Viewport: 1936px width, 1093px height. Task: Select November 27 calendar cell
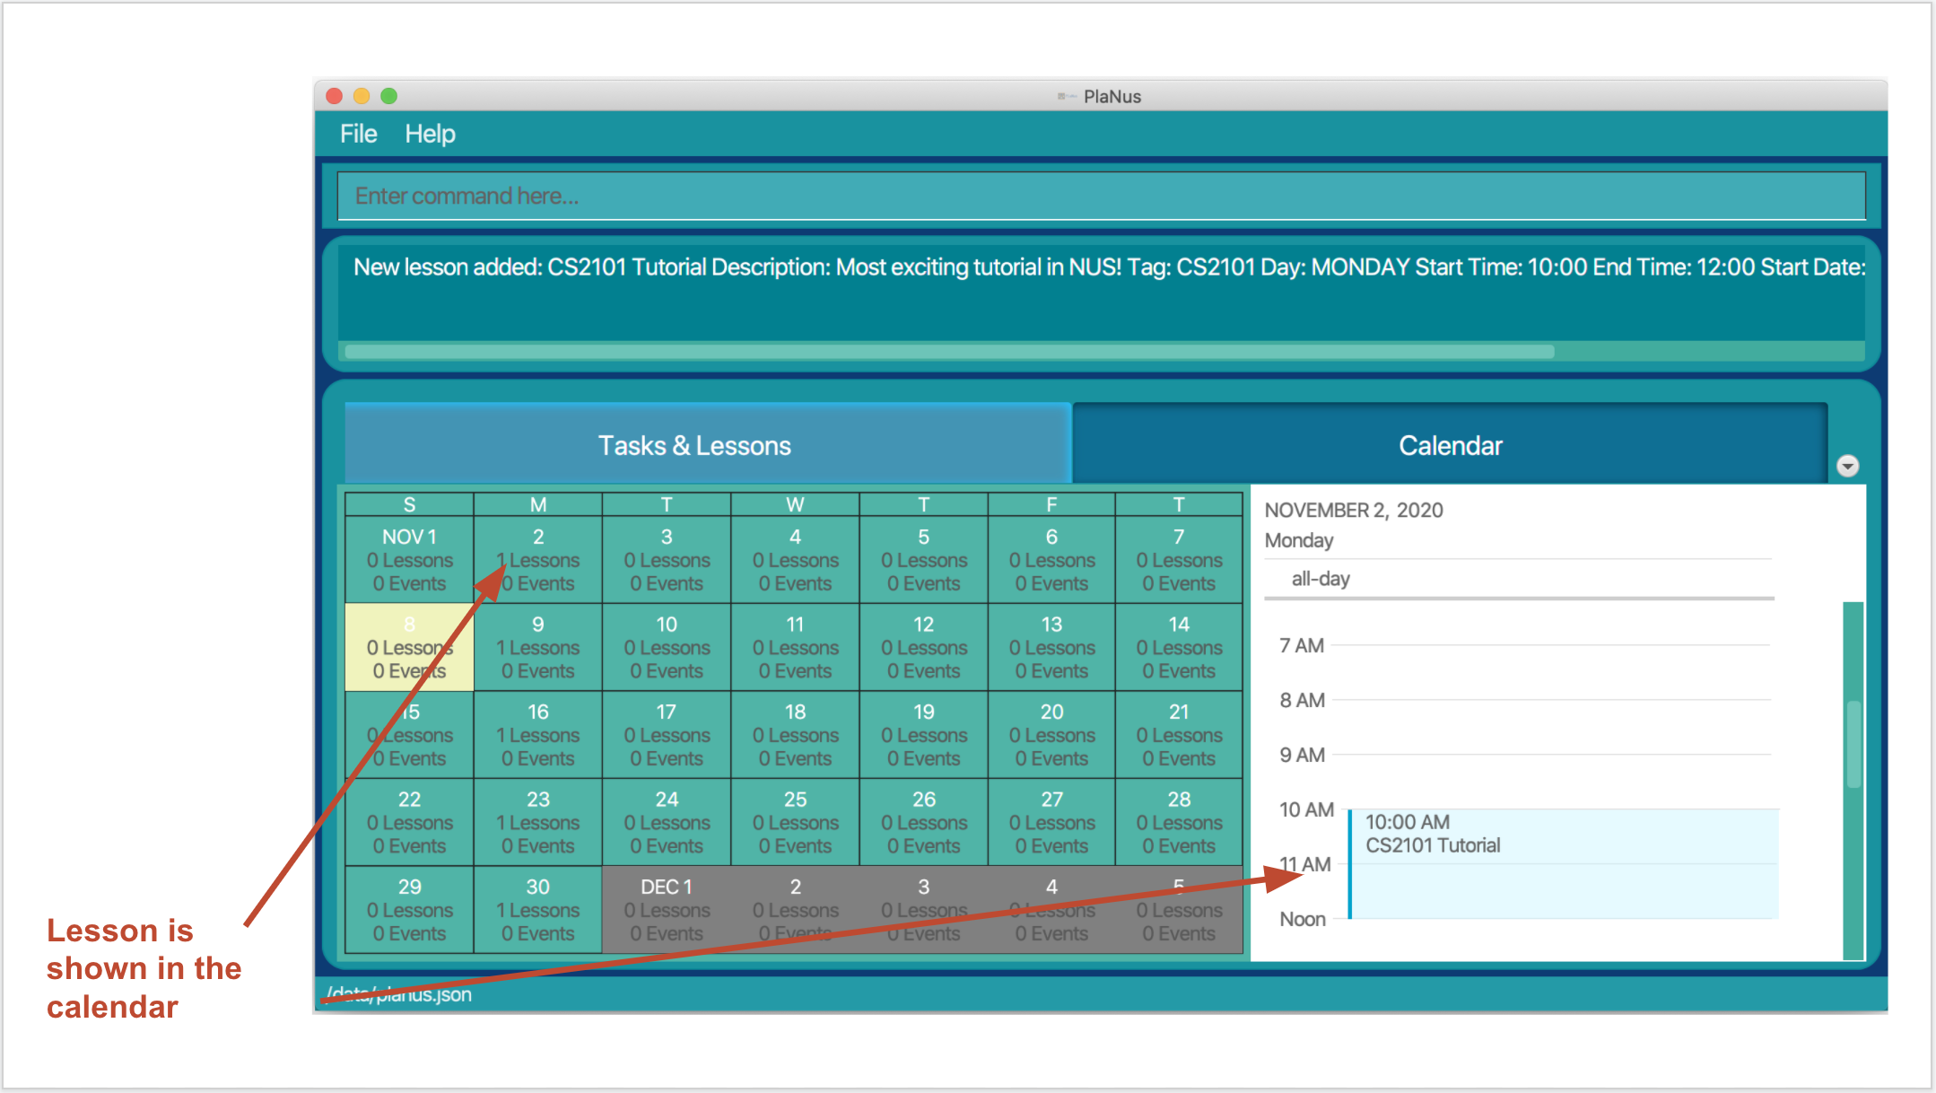pyautogui.click(x=1051, y=822)
